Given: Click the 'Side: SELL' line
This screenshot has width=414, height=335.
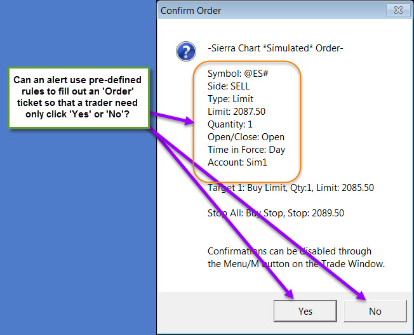Looking at the screenshot, I should coord(229,86).
